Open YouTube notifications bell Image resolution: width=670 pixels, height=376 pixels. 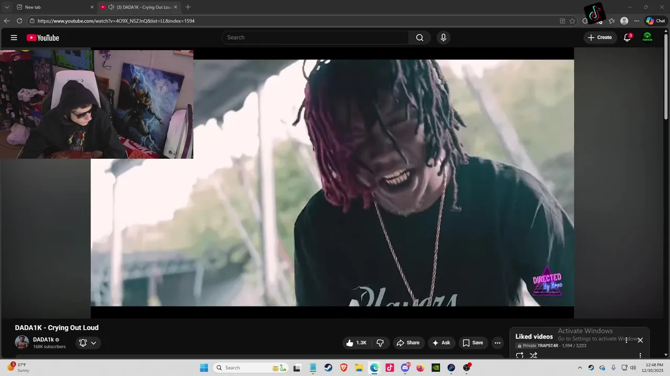627,38
